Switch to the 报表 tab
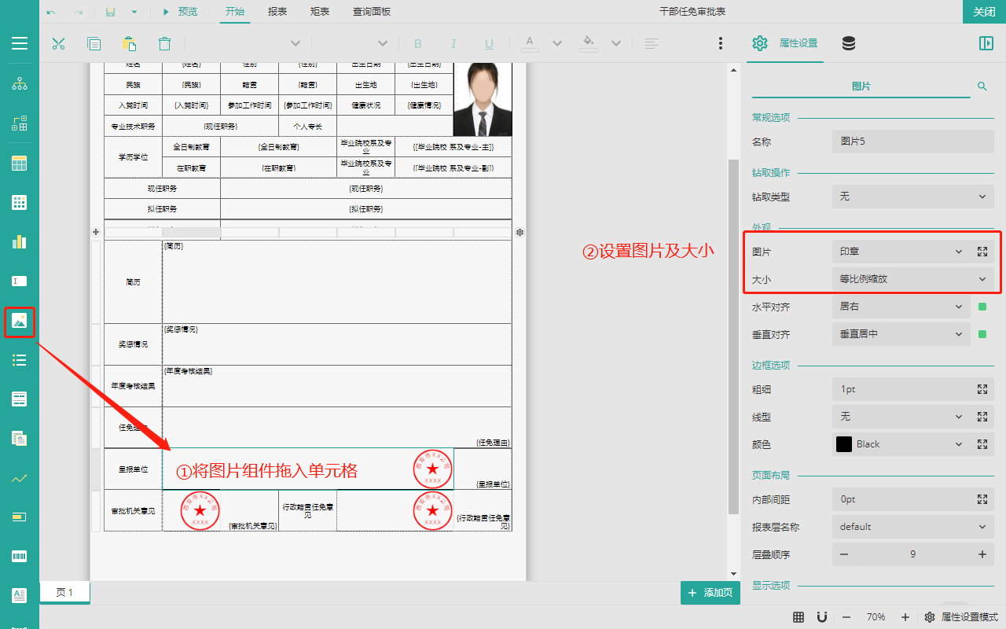 click(x=277, y=12)
